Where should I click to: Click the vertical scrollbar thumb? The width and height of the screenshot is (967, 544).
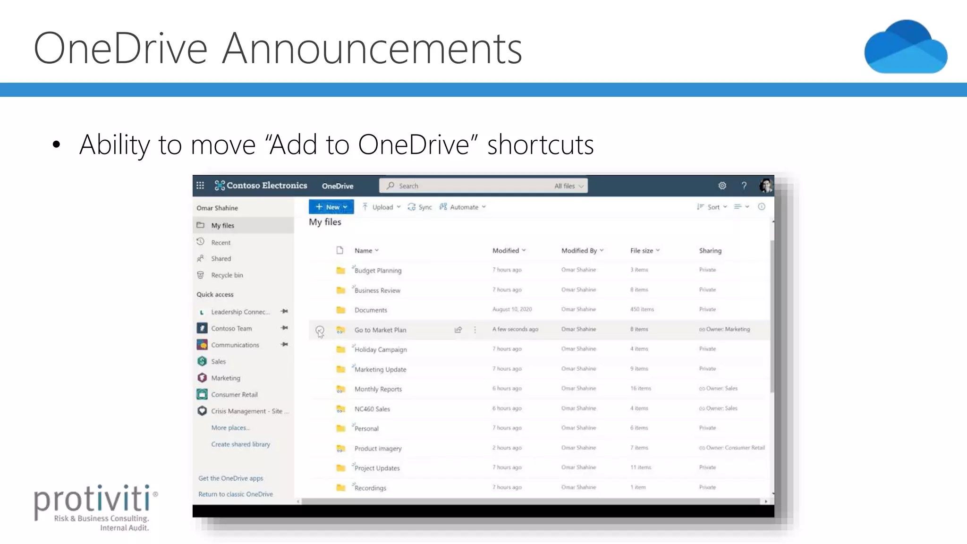[x=772, y=316]
